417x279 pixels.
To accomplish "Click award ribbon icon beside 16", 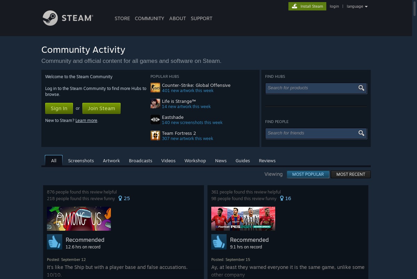I will pyautogui.click(x=282, y=198).
